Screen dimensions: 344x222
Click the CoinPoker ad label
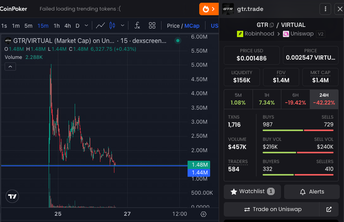pyautogui.click(x=13, y=9)
